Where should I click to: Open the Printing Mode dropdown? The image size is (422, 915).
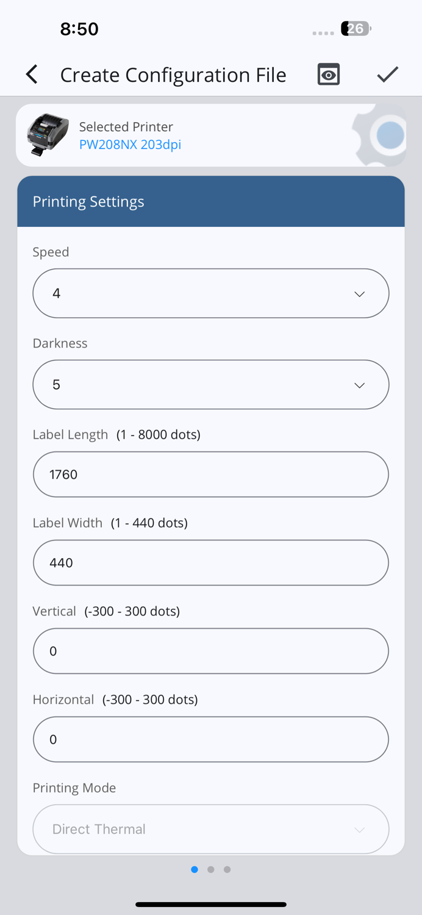(210, 829)
